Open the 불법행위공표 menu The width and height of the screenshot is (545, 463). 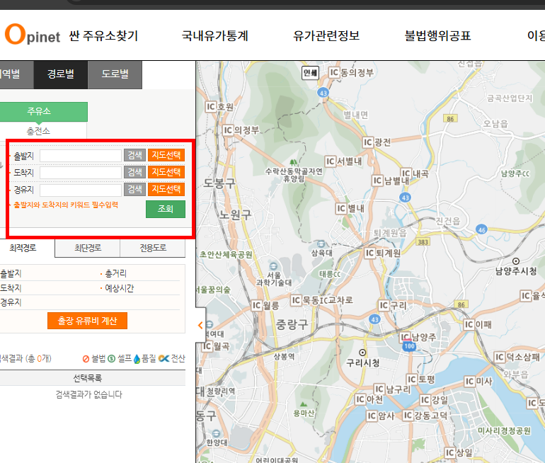tap(437, 35)
